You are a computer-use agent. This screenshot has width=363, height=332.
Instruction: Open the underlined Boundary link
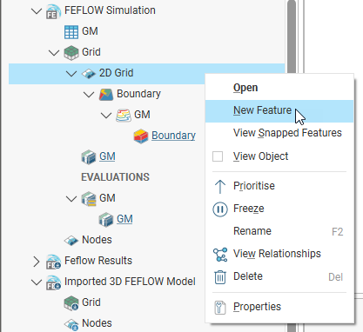pos(173,136)
